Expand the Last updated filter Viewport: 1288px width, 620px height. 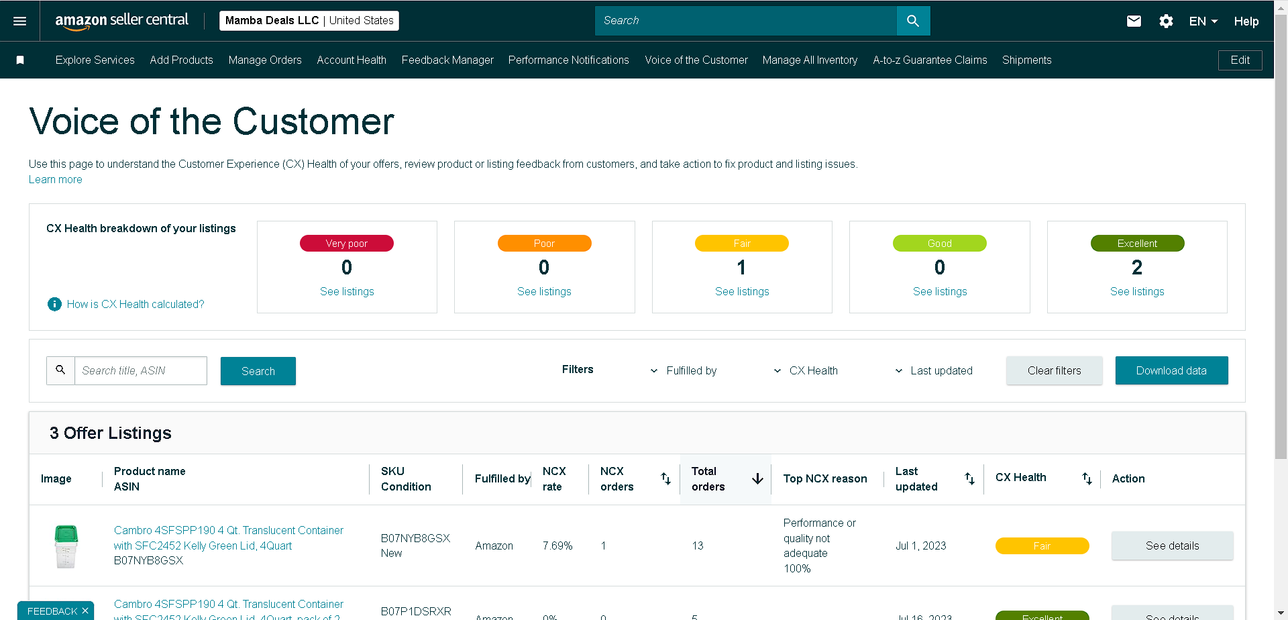point(934,370)
